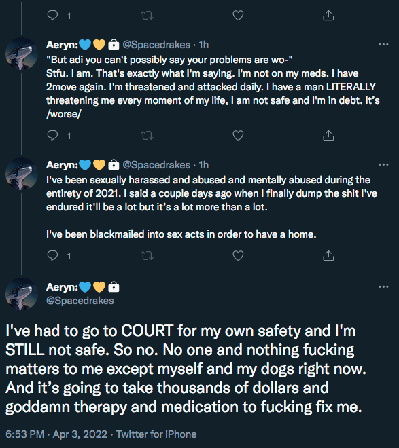Image resolution: width=399 pixels, height=448 pixels.
Task: Retweet the 'But adi you can't' tweet
Action: [x=148, y=136]
